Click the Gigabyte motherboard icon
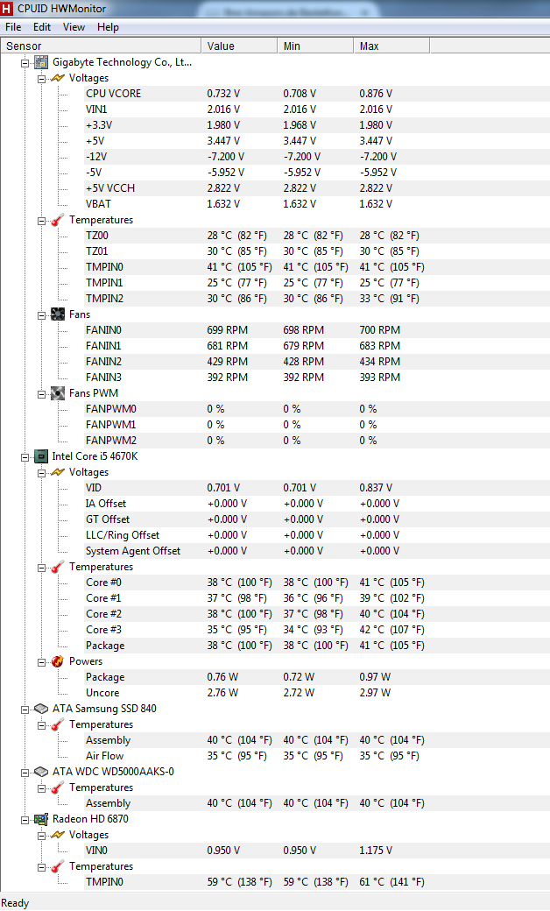Viewport: 550px width, 911px height. [40, 62]
